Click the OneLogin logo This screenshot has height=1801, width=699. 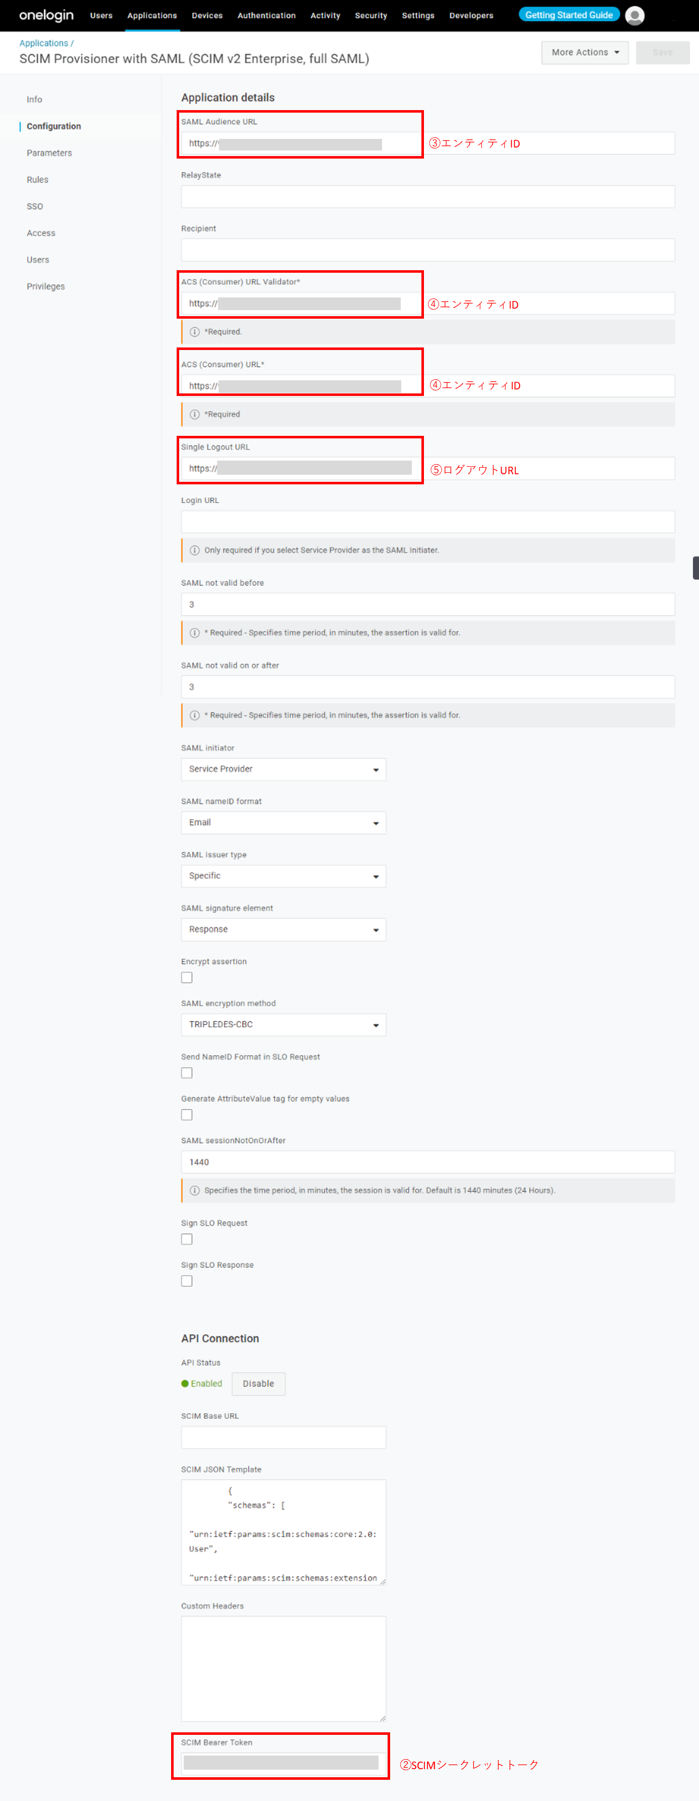tap(46, 15)
